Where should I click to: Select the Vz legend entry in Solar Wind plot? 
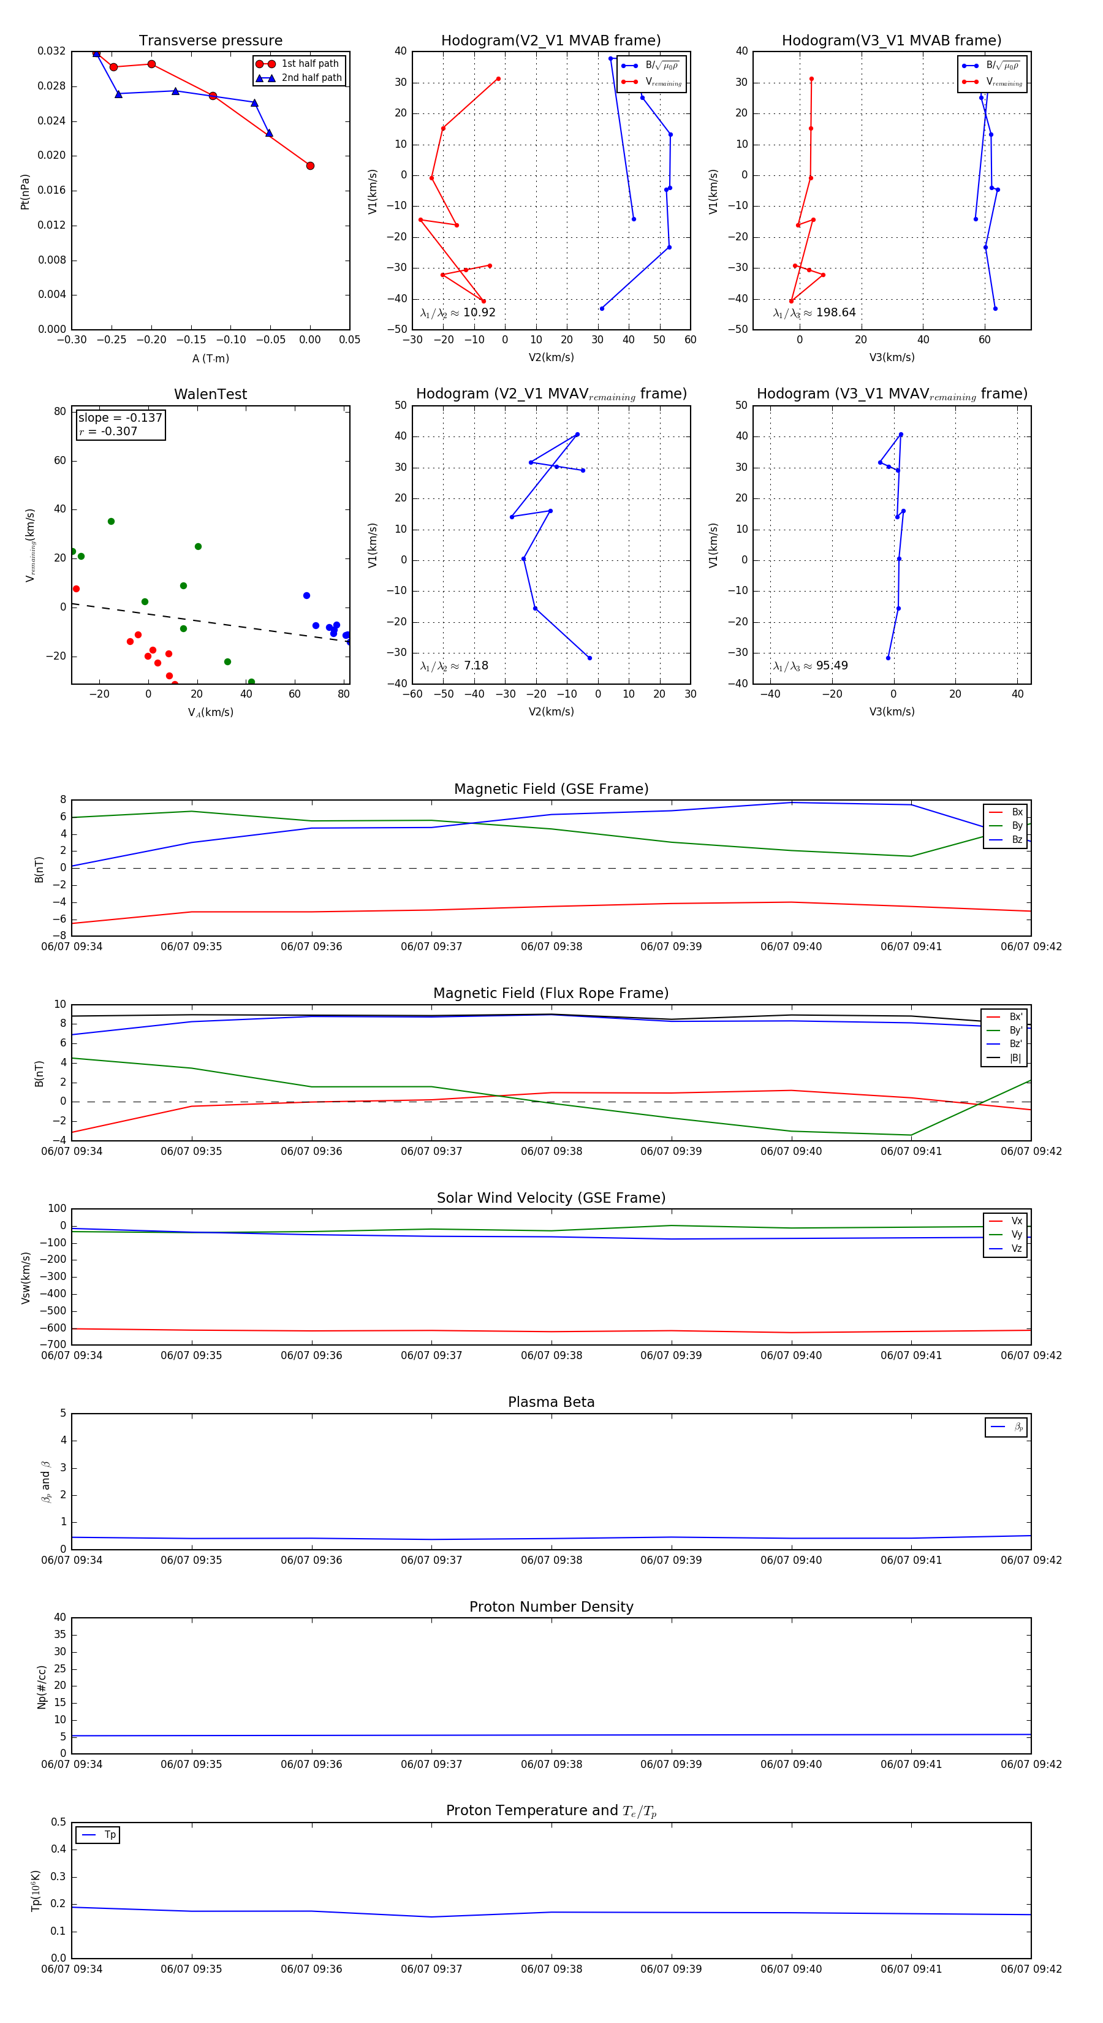coord(1006,1249)
